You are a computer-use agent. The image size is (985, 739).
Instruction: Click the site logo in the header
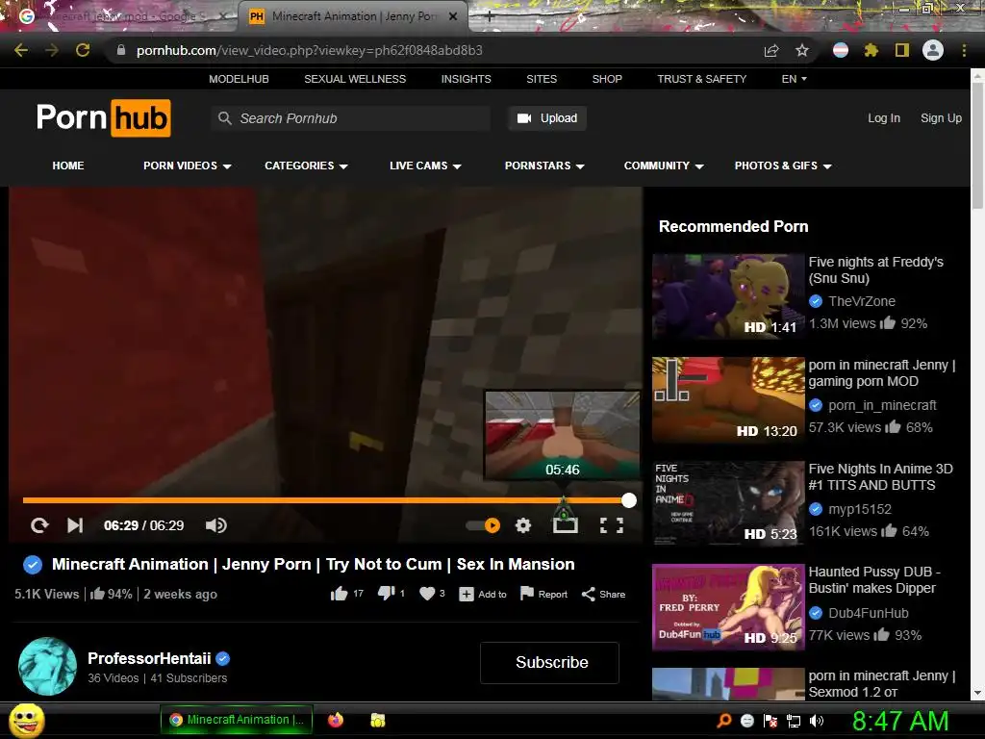click(104, 118)
